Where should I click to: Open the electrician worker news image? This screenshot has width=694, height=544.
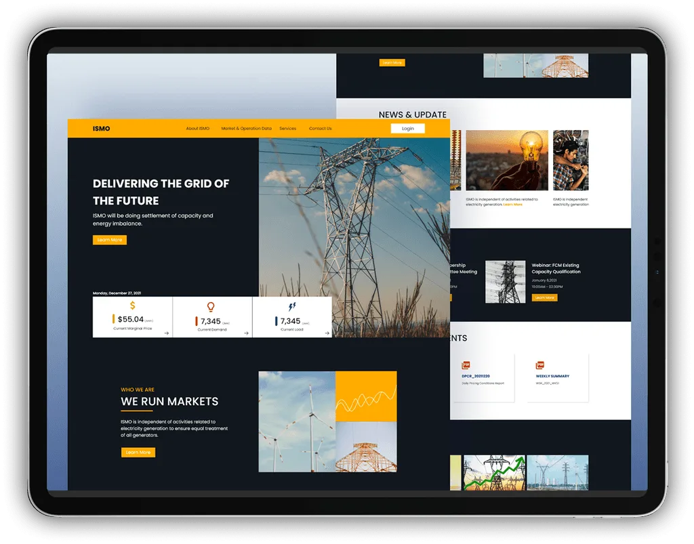(x=571, y=160)
